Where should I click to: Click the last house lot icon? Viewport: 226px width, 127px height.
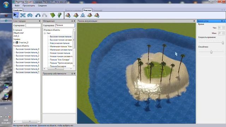click(x=97, y=15)
